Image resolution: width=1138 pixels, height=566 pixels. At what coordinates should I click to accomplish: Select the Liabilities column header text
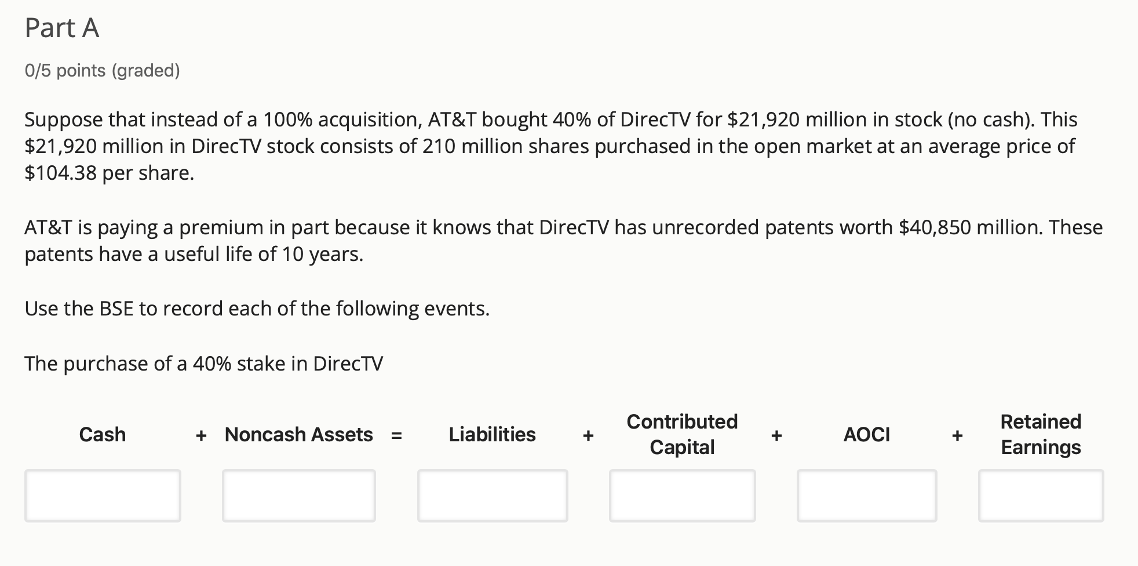click(493, 434)
